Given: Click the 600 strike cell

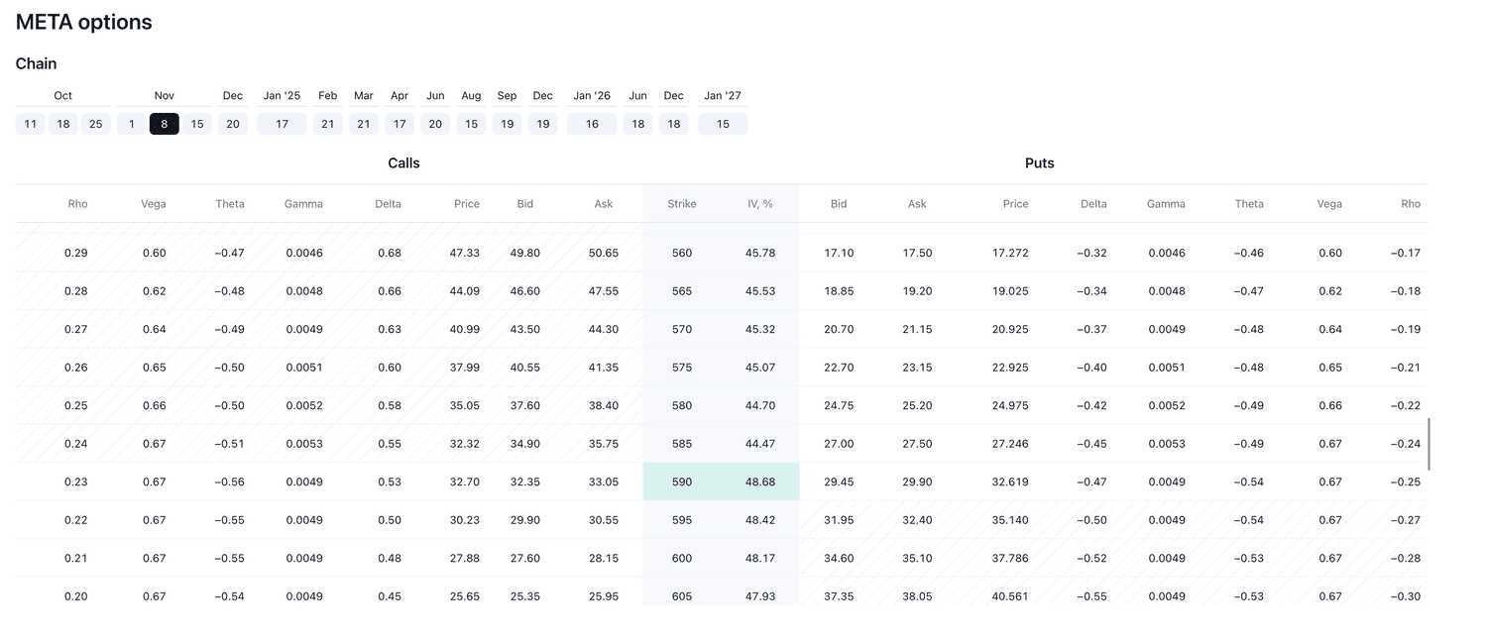Looking at the screenshot, I should click(682, 559).
